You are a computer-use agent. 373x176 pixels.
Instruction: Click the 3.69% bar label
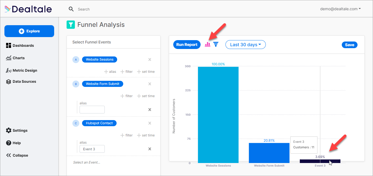(x=320, y=157)
